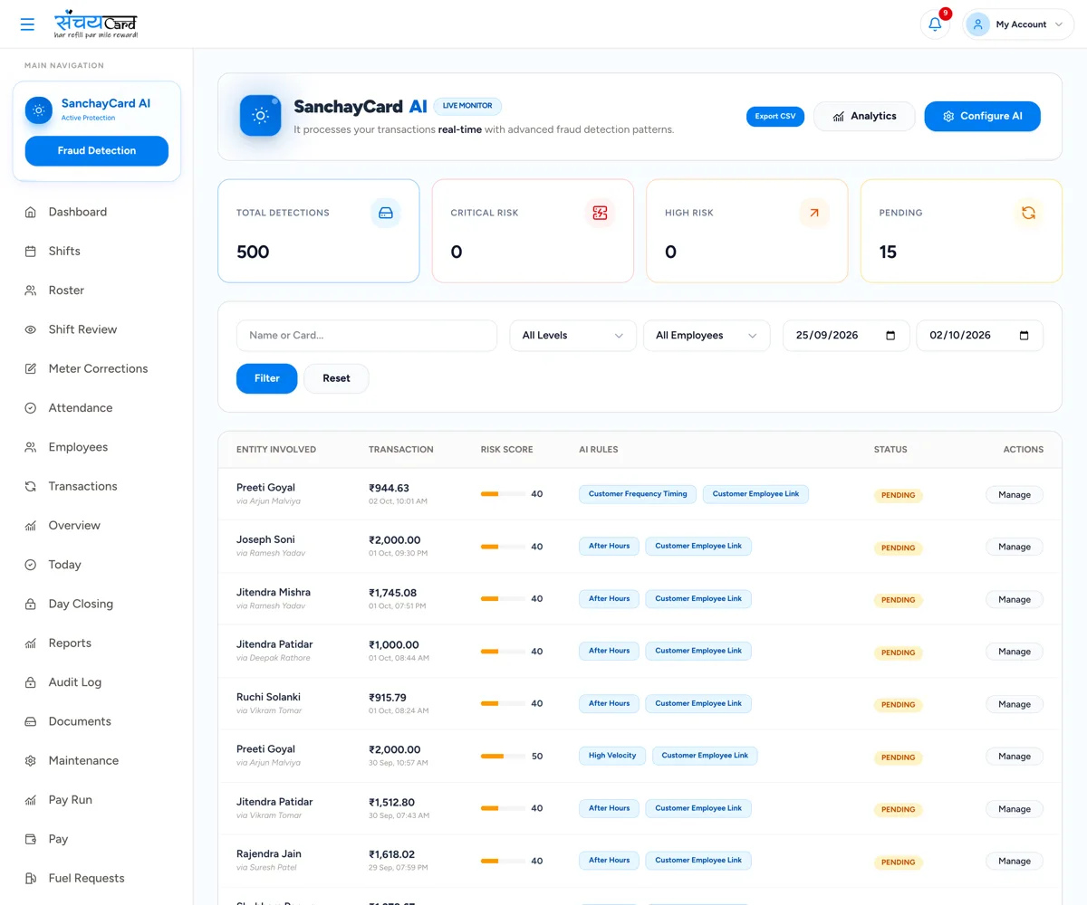Click the Employees people icon
This screenshot has width=1087, height=905.
30,447
